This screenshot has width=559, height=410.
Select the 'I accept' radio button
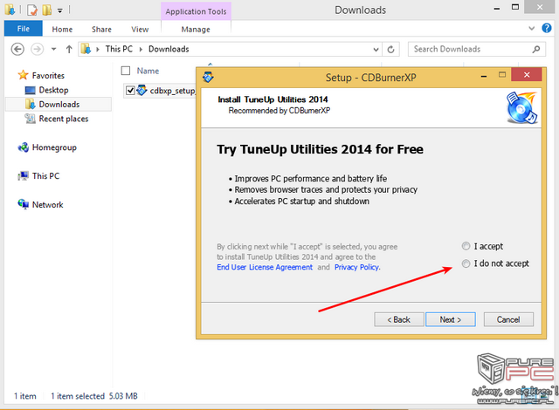tap(466, 246)
